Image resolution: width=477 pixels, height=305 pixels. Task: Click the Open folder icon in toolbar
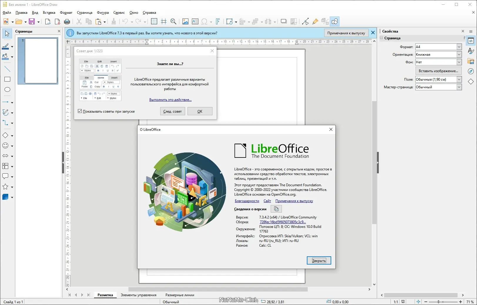point(19,21)
